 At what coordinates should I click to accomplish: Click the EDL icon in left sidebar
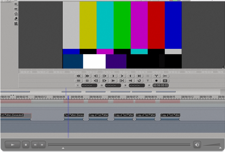[x=16, y=4]
